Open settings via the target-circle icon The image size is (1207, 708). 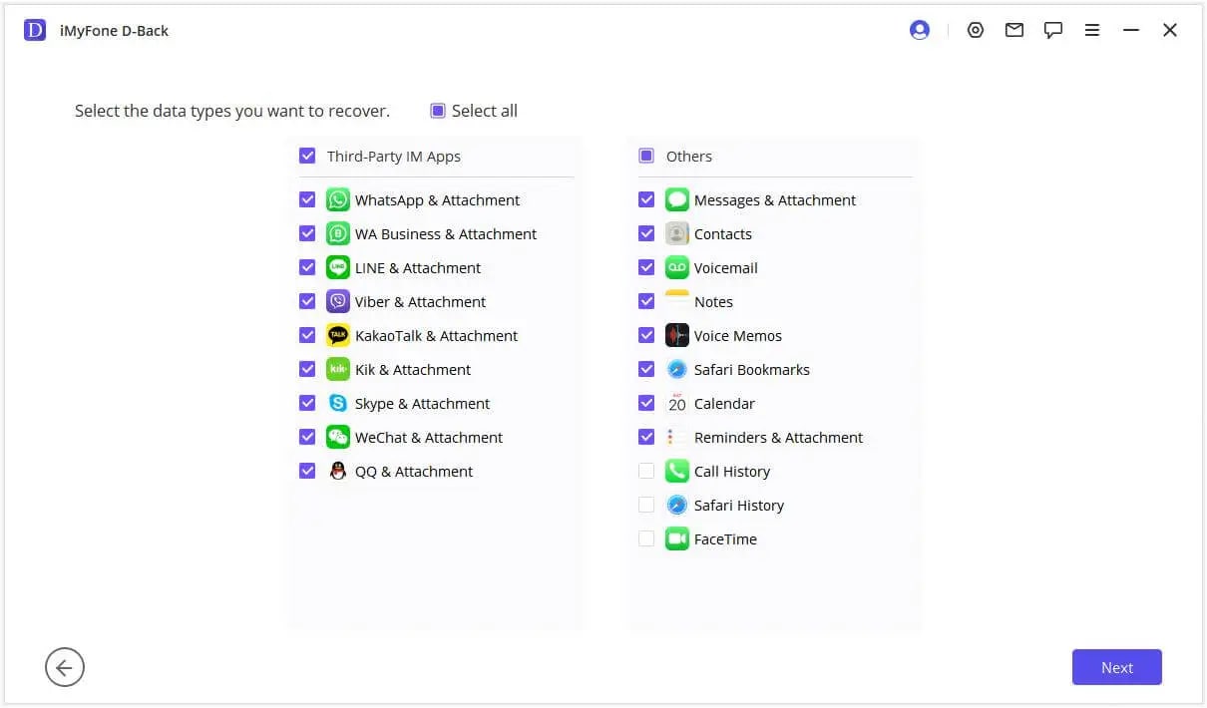tap(976, 30)
